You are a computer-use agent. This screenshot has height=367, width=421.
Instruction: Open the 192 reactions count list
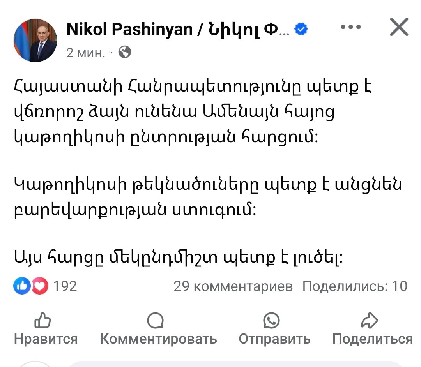(x=65, y=286)
